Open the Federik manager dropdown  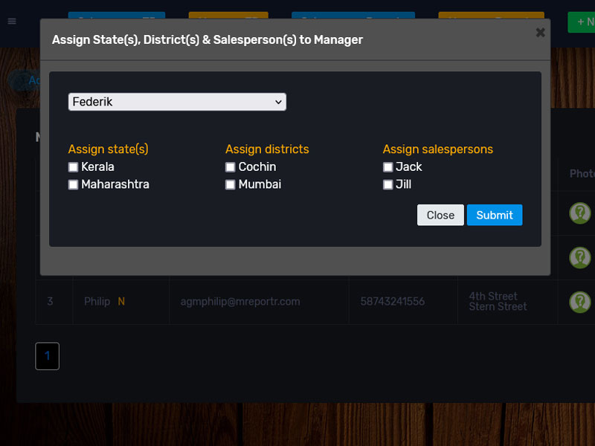(177, 102)
